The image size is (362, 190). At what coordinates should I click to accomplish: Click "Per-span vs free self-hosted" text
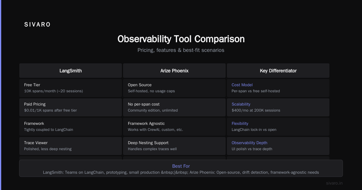click(x=256, y=91)
